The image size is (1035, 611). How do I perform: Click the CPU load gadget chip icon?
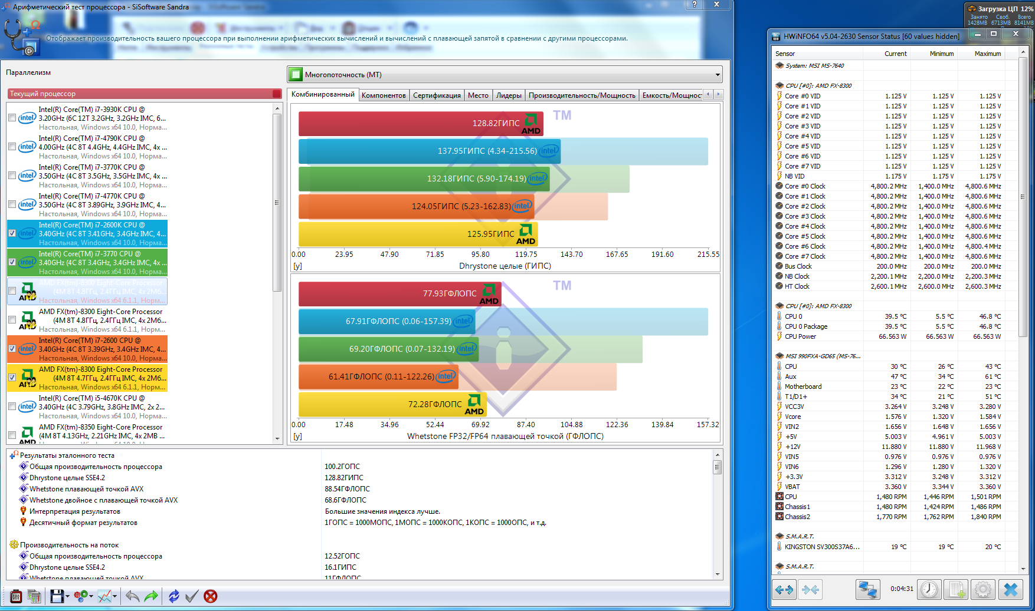click(x=972, y=9)
